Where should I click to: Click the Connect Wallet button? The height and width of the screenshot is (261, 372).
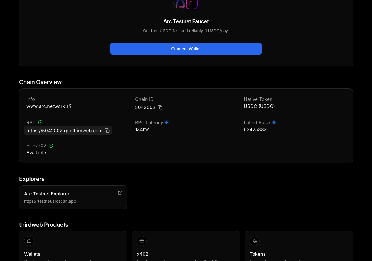186,49
